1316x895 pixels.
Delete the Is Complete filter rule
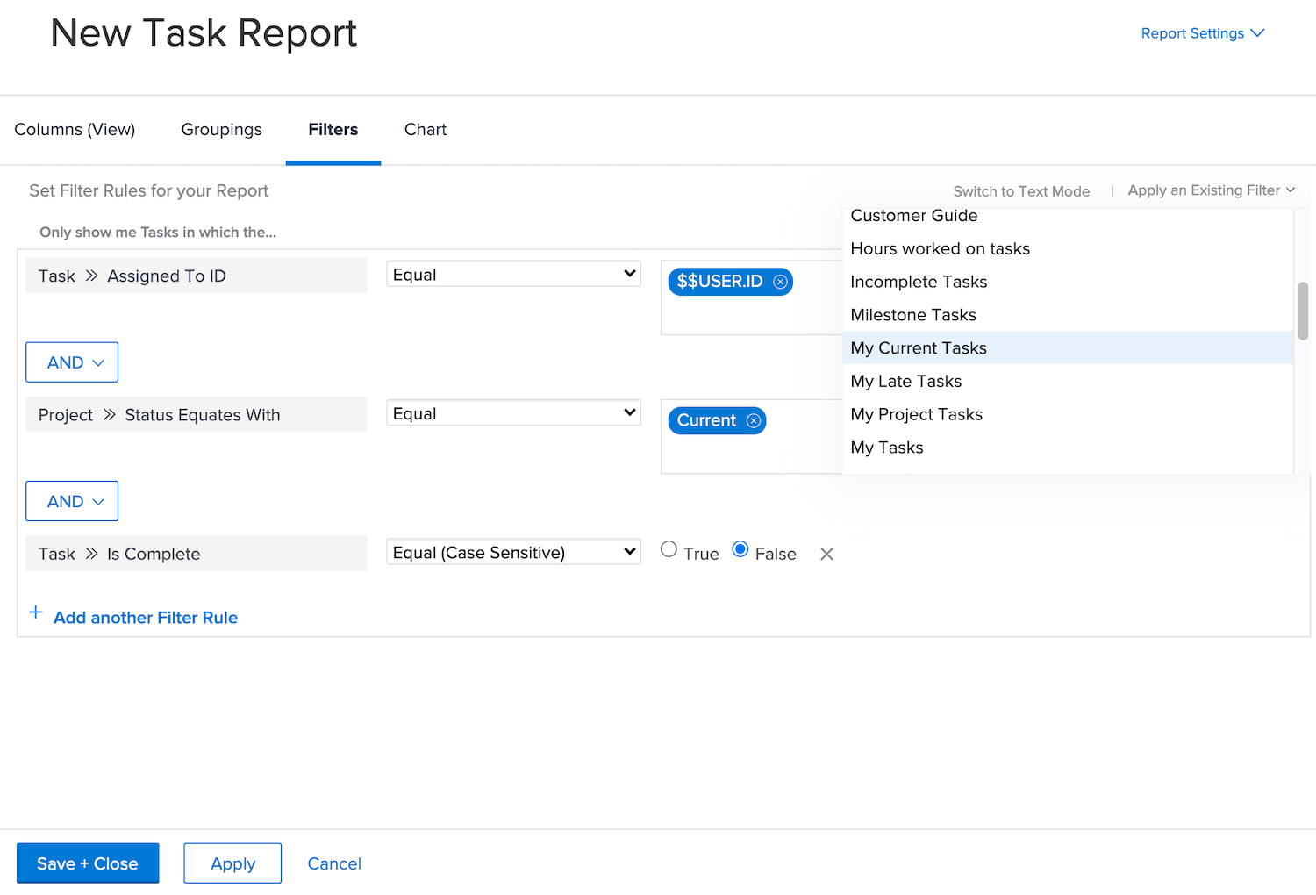point(826,553)
